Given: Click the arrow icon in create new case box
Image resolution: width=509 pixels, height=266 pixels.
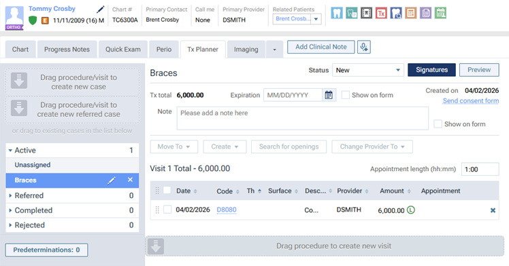Looking at the screenshot, I should click(19, 81).
